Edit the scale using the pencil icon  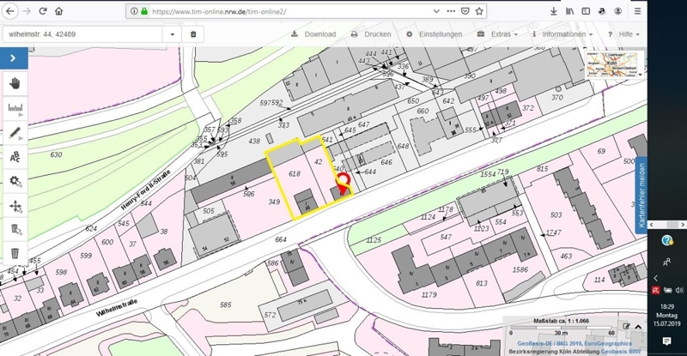(627, 326)
